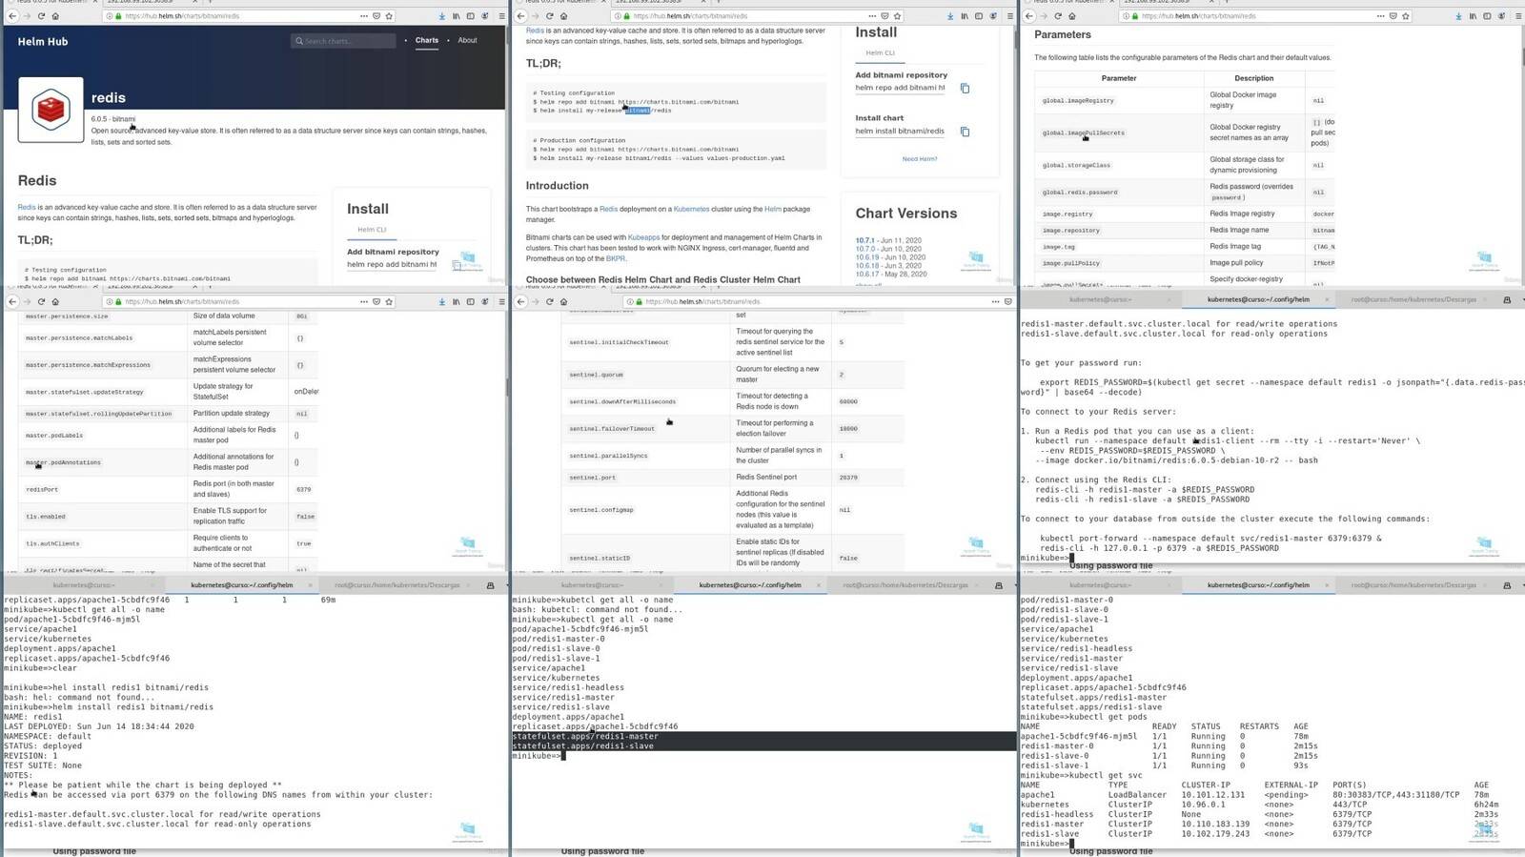Screen dimensions: 1525x857
Task: Reload page in the master.persistence browser window
Action: click(41, 301)
